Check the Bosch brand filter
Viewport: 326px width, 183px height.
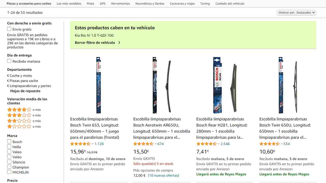(9, 142)
